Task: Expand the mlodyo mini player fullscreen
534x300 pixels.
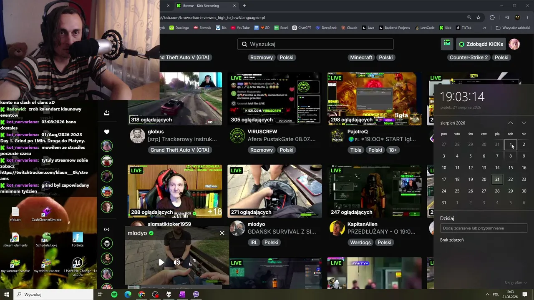Action: (x=192, y=262)
